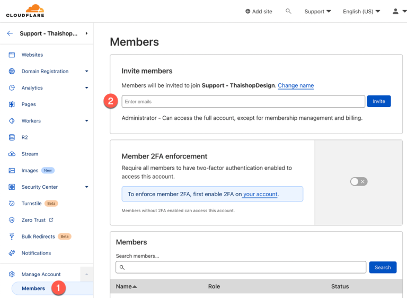Image resolution: width=407 pixels, height=298 pixels.
Task: Sort members by Name column
Action: [x=126, y=286]
